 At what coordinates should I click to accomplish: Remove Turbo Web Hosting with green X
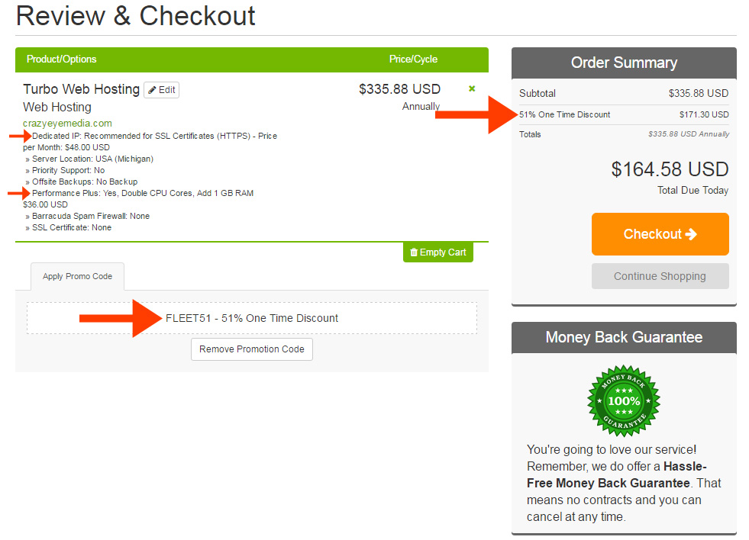tap(472, 88)
